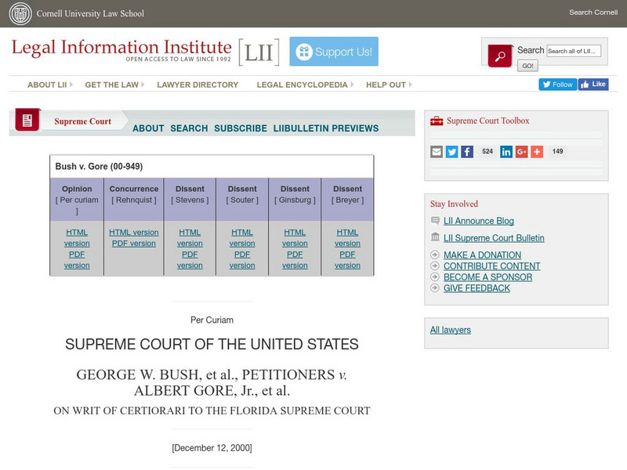Click BECOME A SPONSOR link
The width and height of the screenshot is (627, 470).
coord(487,277)
